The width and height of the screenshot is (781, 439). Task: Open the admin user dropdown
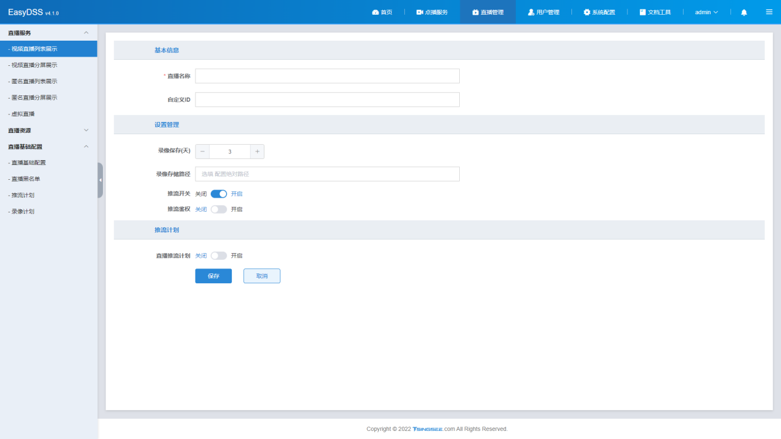click(706, 12)
